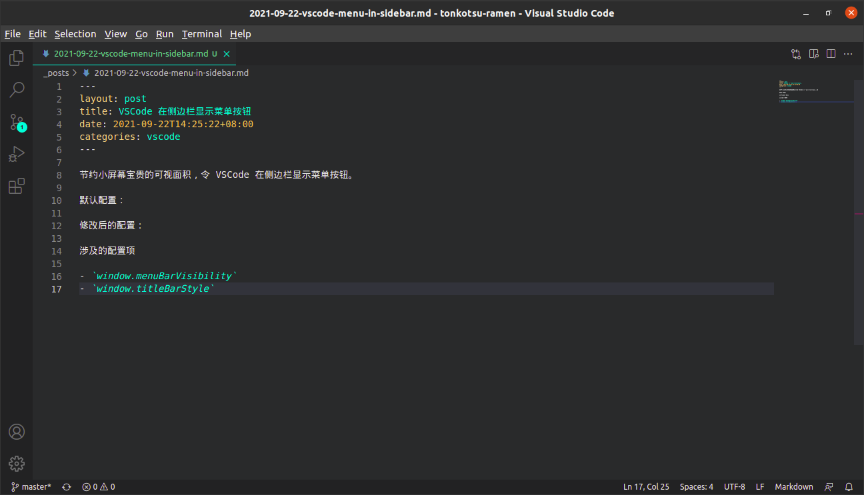Open the File menu
864x495 pixels.
tap(13, 34)
